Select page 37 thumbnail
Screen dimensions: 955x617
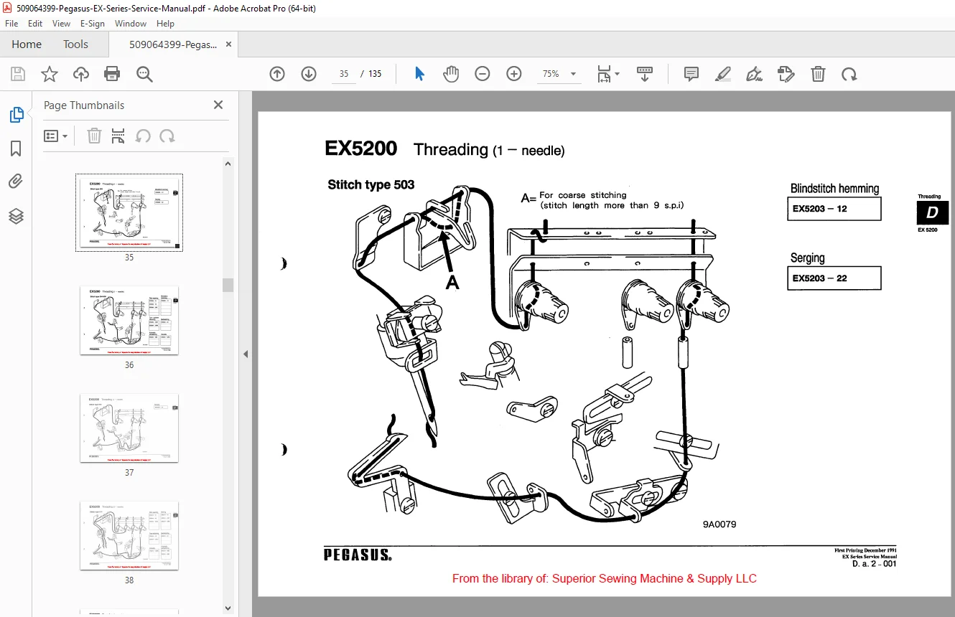[129, 428]
